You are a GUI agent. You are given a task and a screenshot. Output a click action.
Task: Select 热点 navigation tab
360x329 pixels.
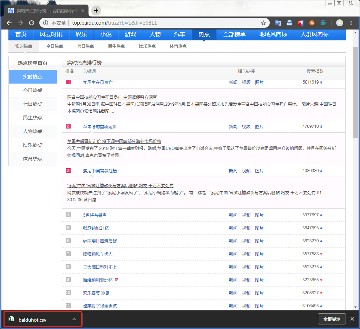pyautogui.click(x=204, y=34)
